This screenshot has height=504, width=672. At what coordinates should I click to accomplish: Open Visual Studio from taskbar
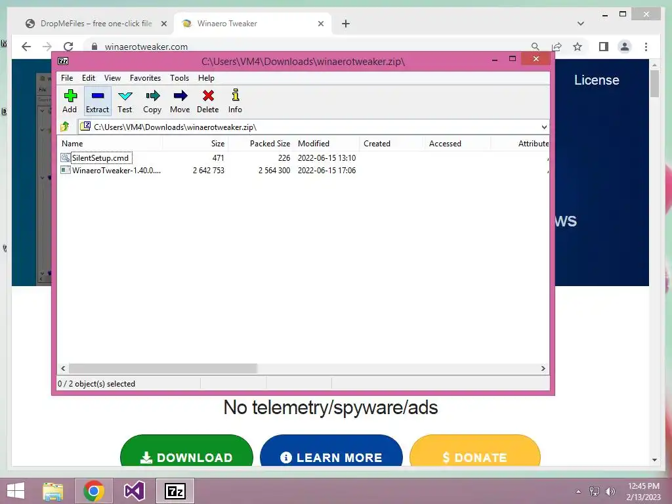(x=134, y=491)
